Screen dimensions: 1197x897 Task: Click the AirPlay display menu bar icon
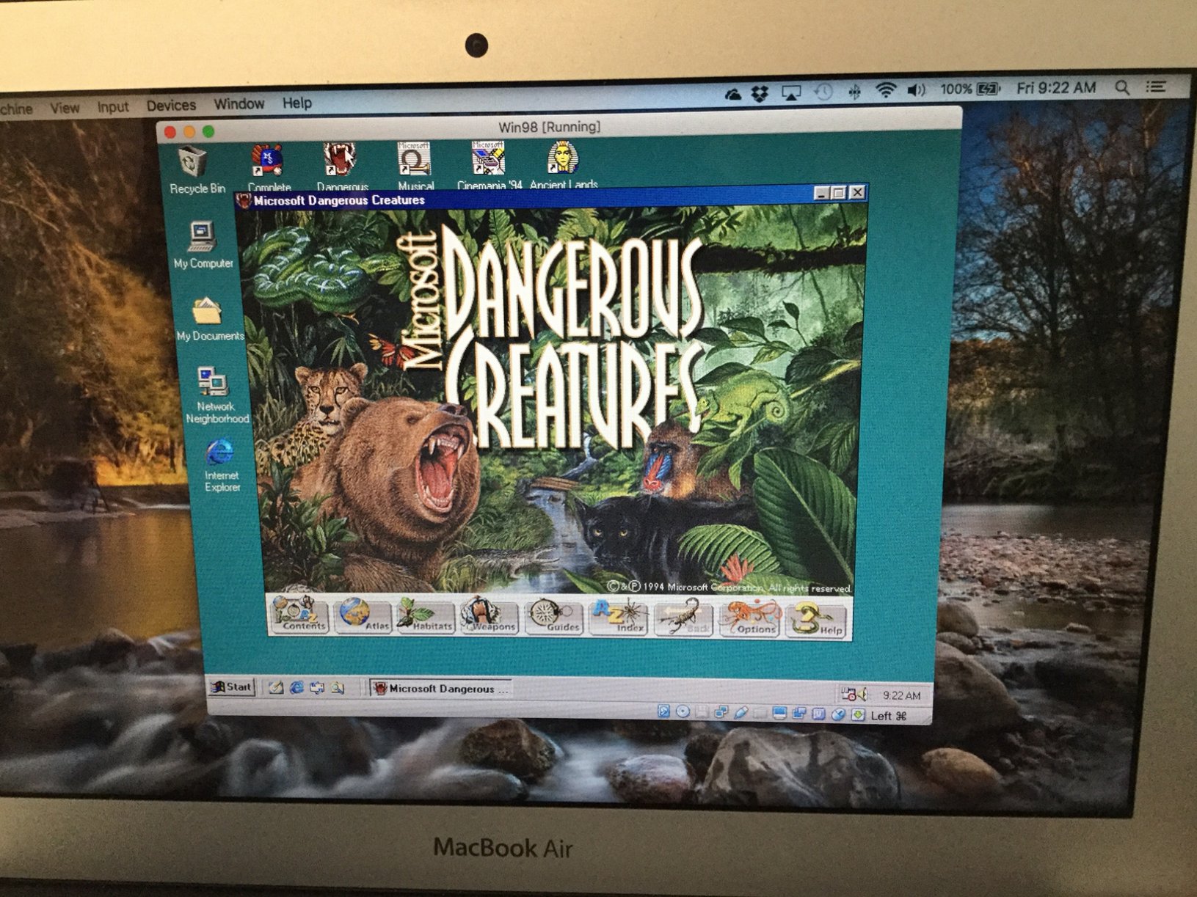(791, 92)
